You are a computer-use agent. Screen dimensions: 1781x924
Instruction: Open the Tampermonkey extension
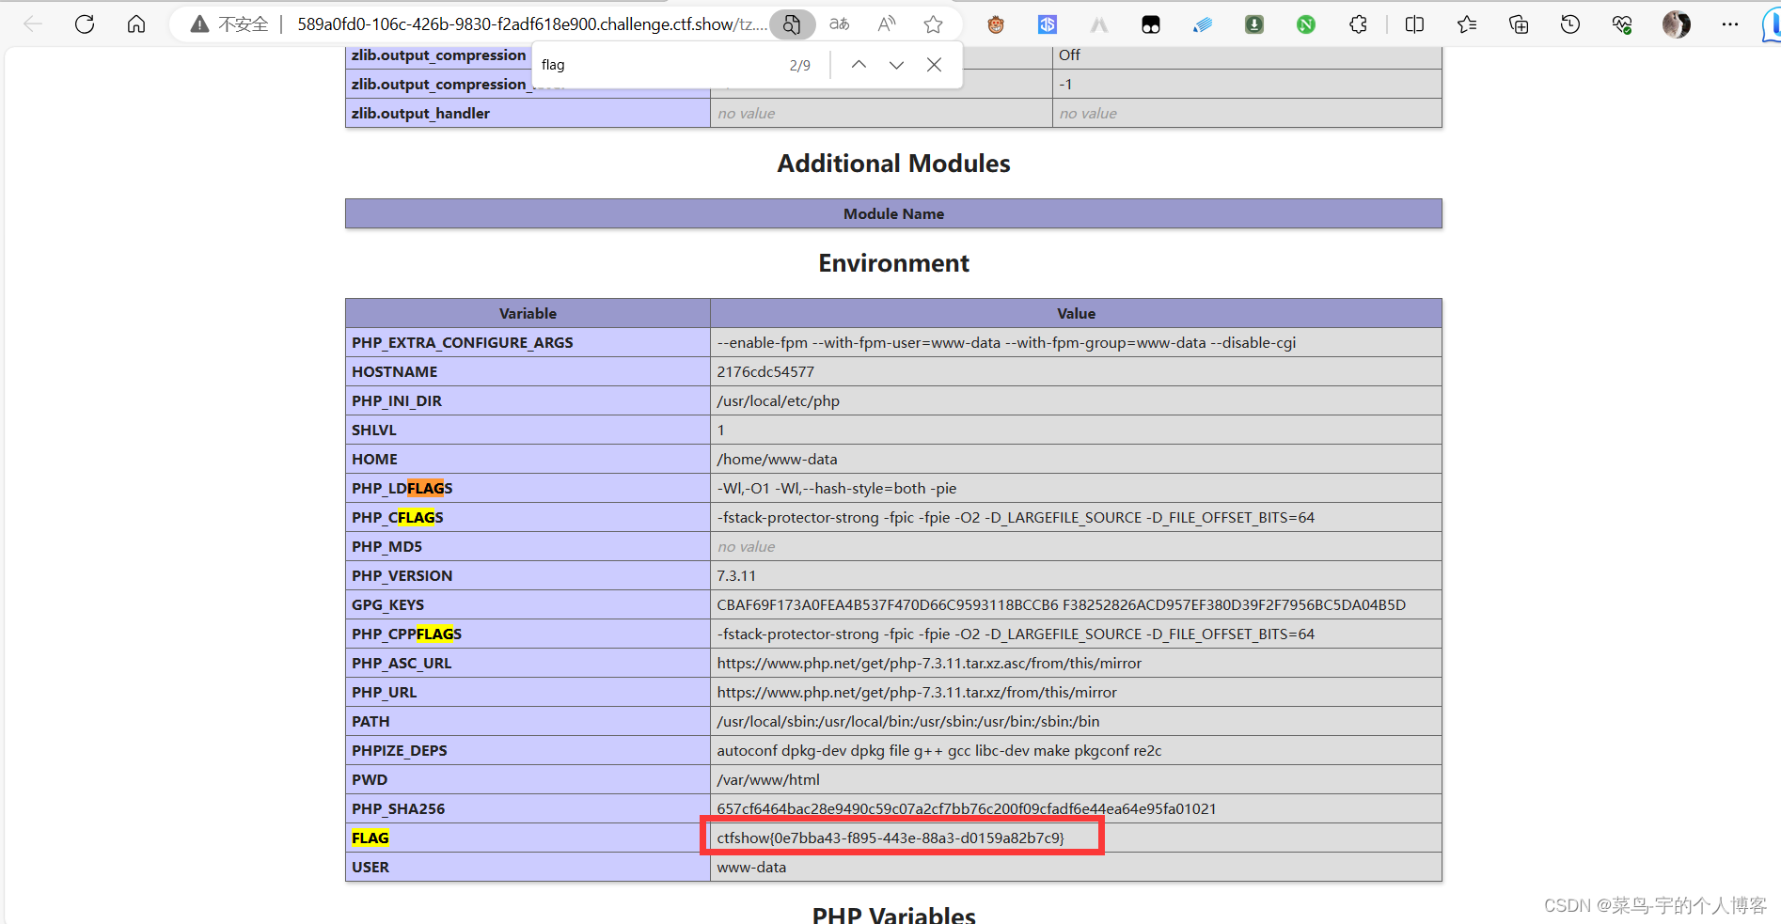tap(995, 24)
